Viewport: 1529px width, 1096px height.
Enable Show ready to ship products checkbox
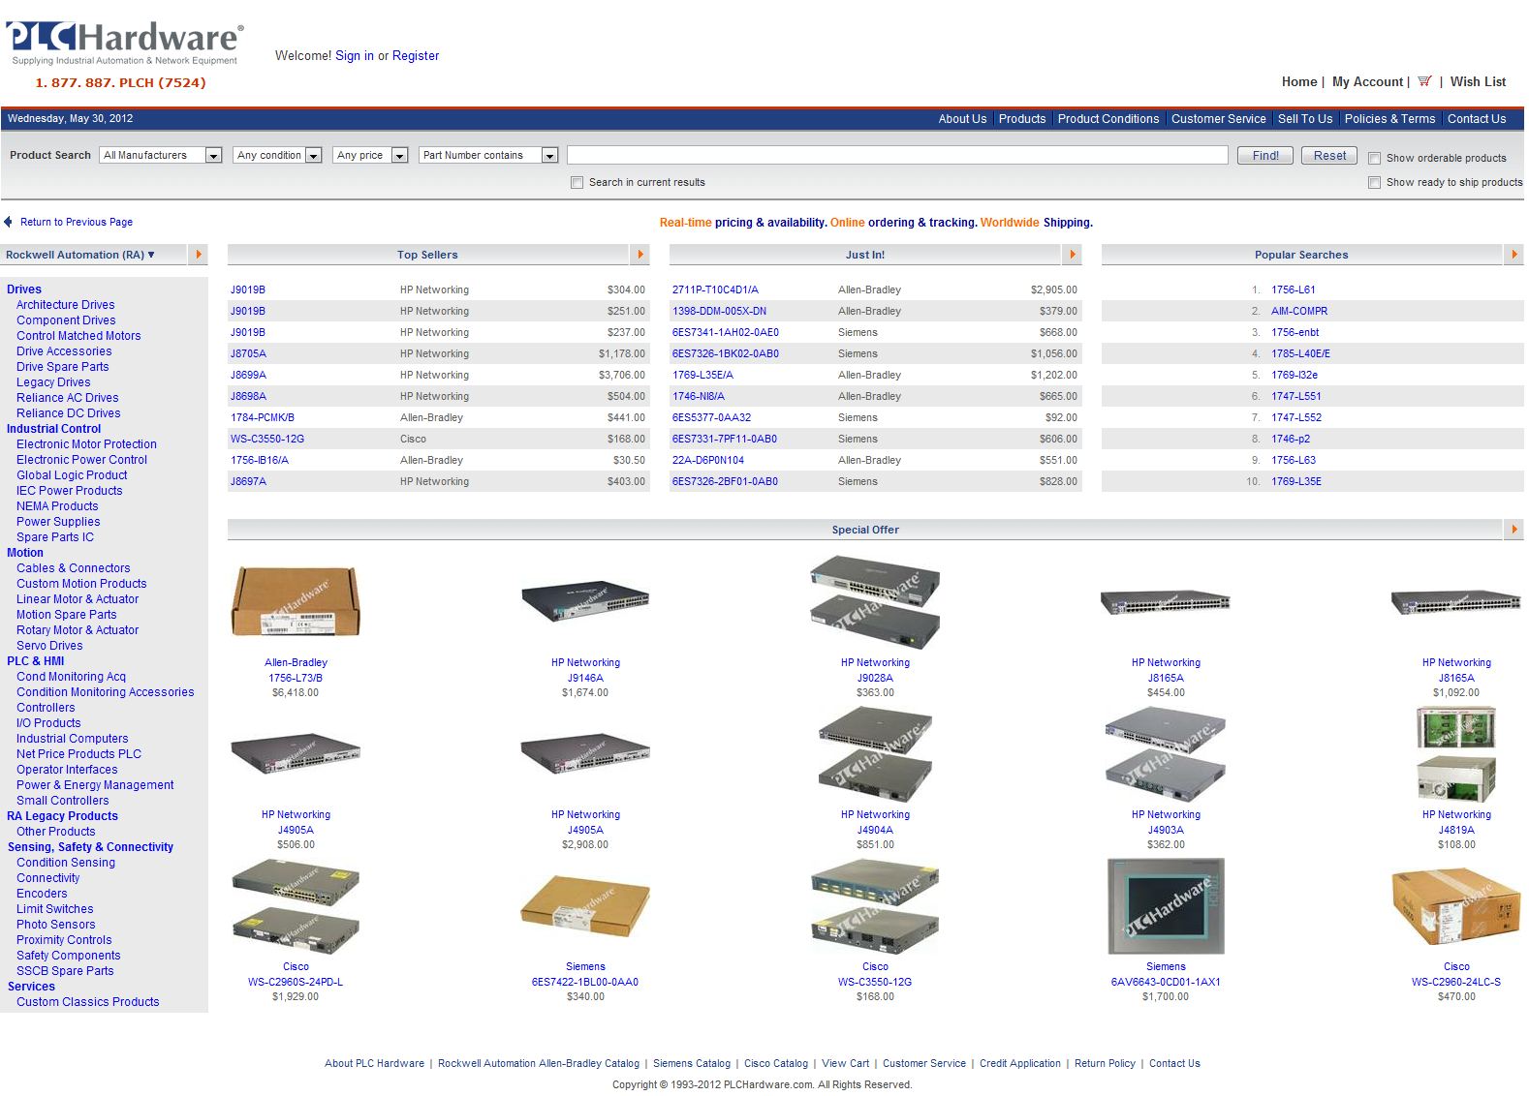[1374, 182]
